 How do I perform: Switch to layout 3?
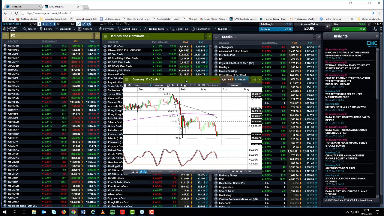coord(47,24)
